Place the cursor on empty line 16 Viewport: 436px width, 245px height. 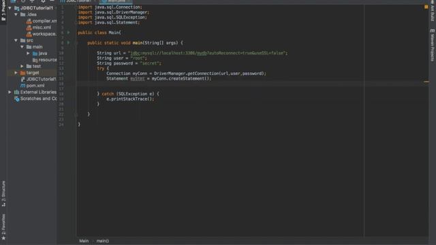coord(219,84)
